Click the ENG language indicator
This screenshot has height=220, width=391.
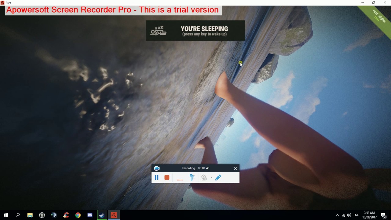(x=356, y=215)
